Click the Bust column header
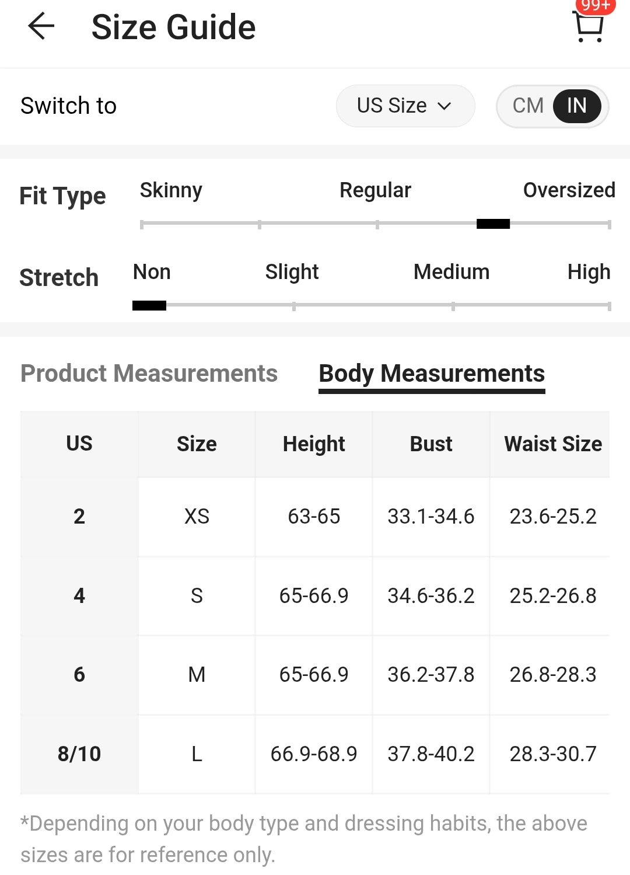This screenshot has height=875, width=630. pyautogui.click(x=431, y=444)
